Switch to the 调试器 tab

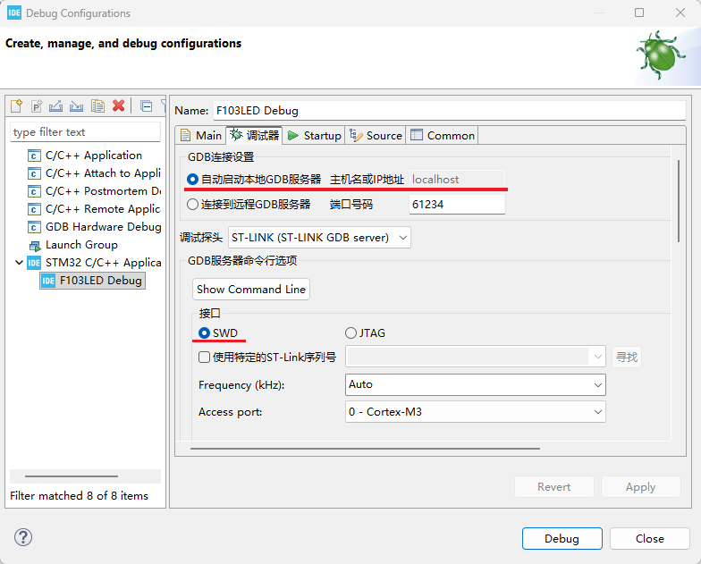254,135
